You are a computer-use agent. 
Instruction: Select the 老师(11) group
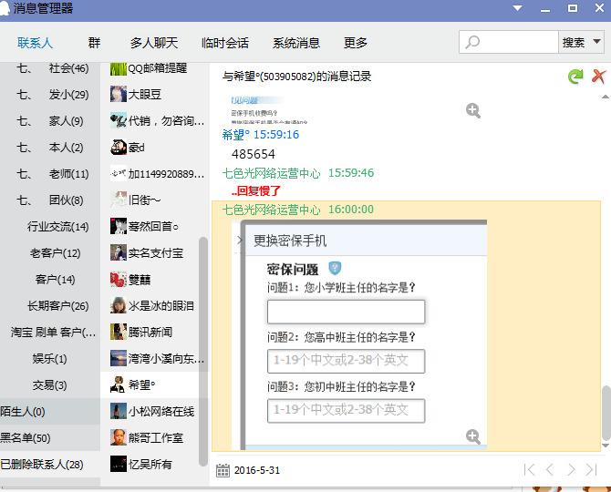pyautogui.click(x=50, y=174)
